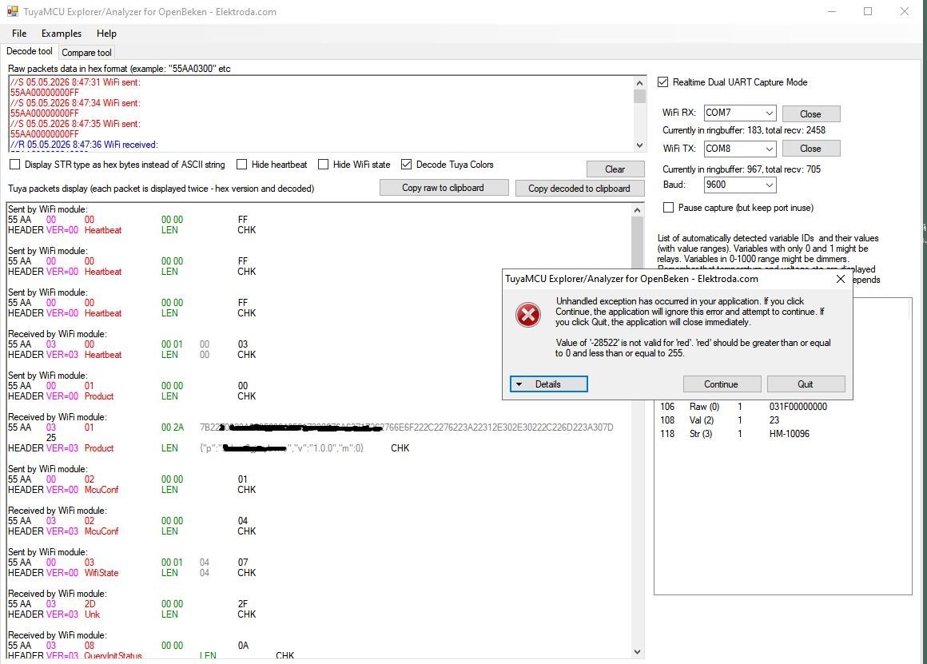
Task: Click raw packets box scroll up arrow
Action: click(x=639, y=83)
